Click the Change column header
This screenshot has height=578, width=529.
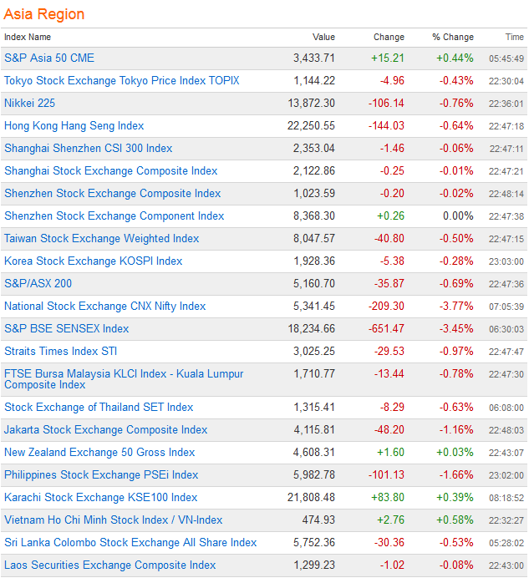coord(389,37)
